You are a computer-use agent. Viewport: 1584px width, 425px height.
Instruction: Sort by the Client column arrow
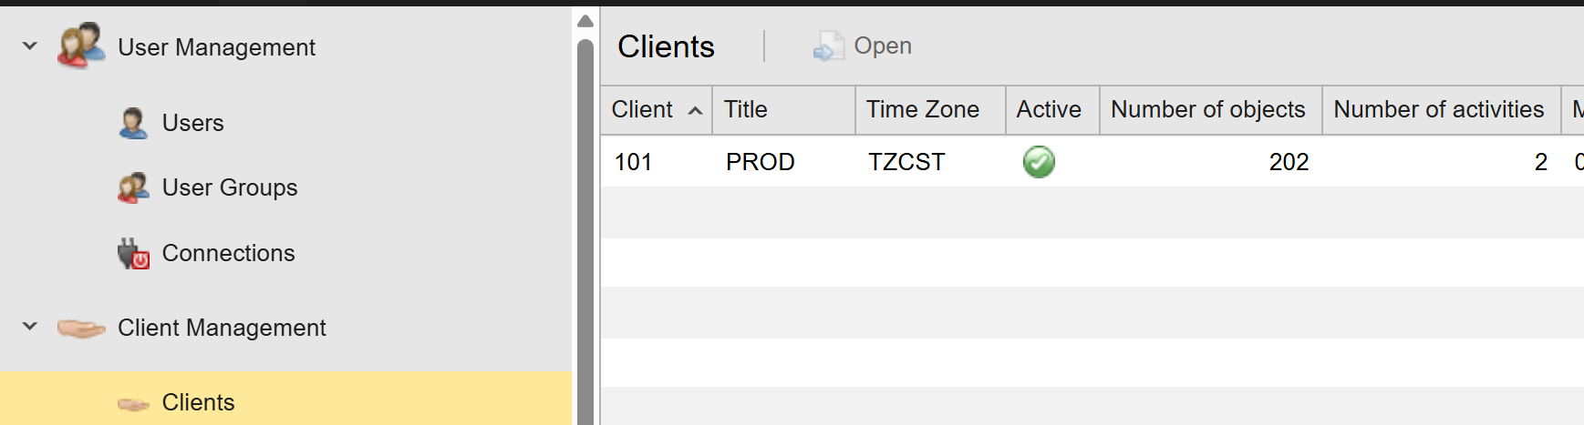[x=695, y=110]
